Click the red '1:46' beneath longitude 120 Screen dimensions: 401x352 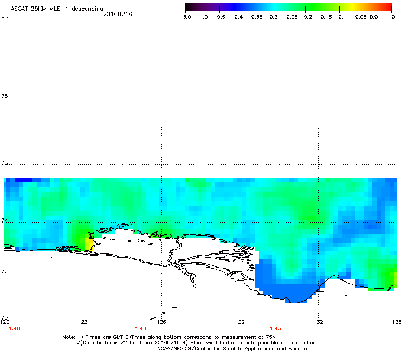pyautogui.click(x=14, y=329)
